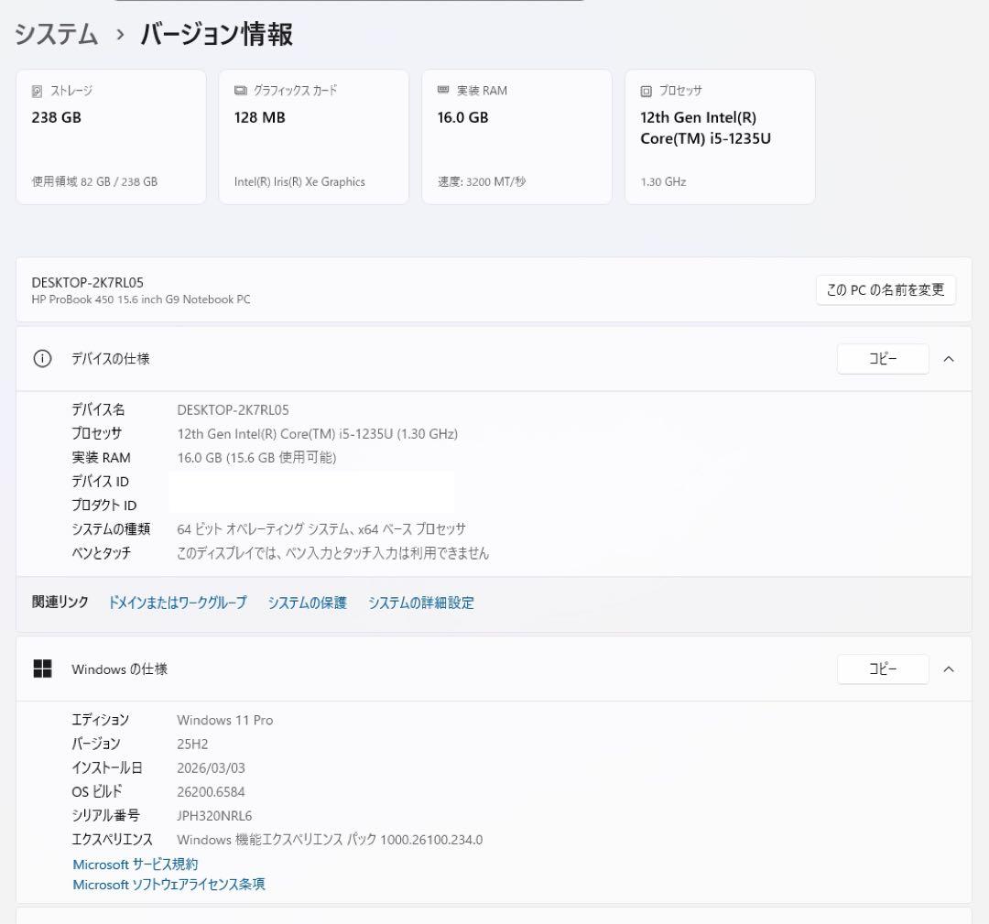This screenshot has width=989, height=924.
Task: Click the PC name DESKTOP-2K7RL05 heading
Action: coord(88,283)
